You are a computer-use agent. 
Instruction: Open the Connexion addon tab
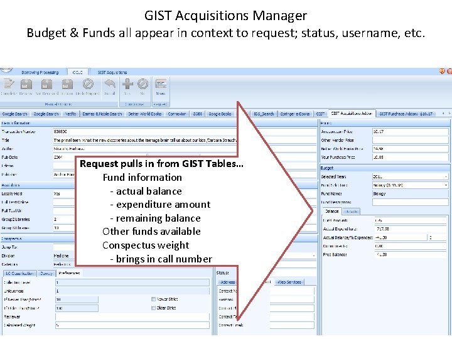click(177, 114)
